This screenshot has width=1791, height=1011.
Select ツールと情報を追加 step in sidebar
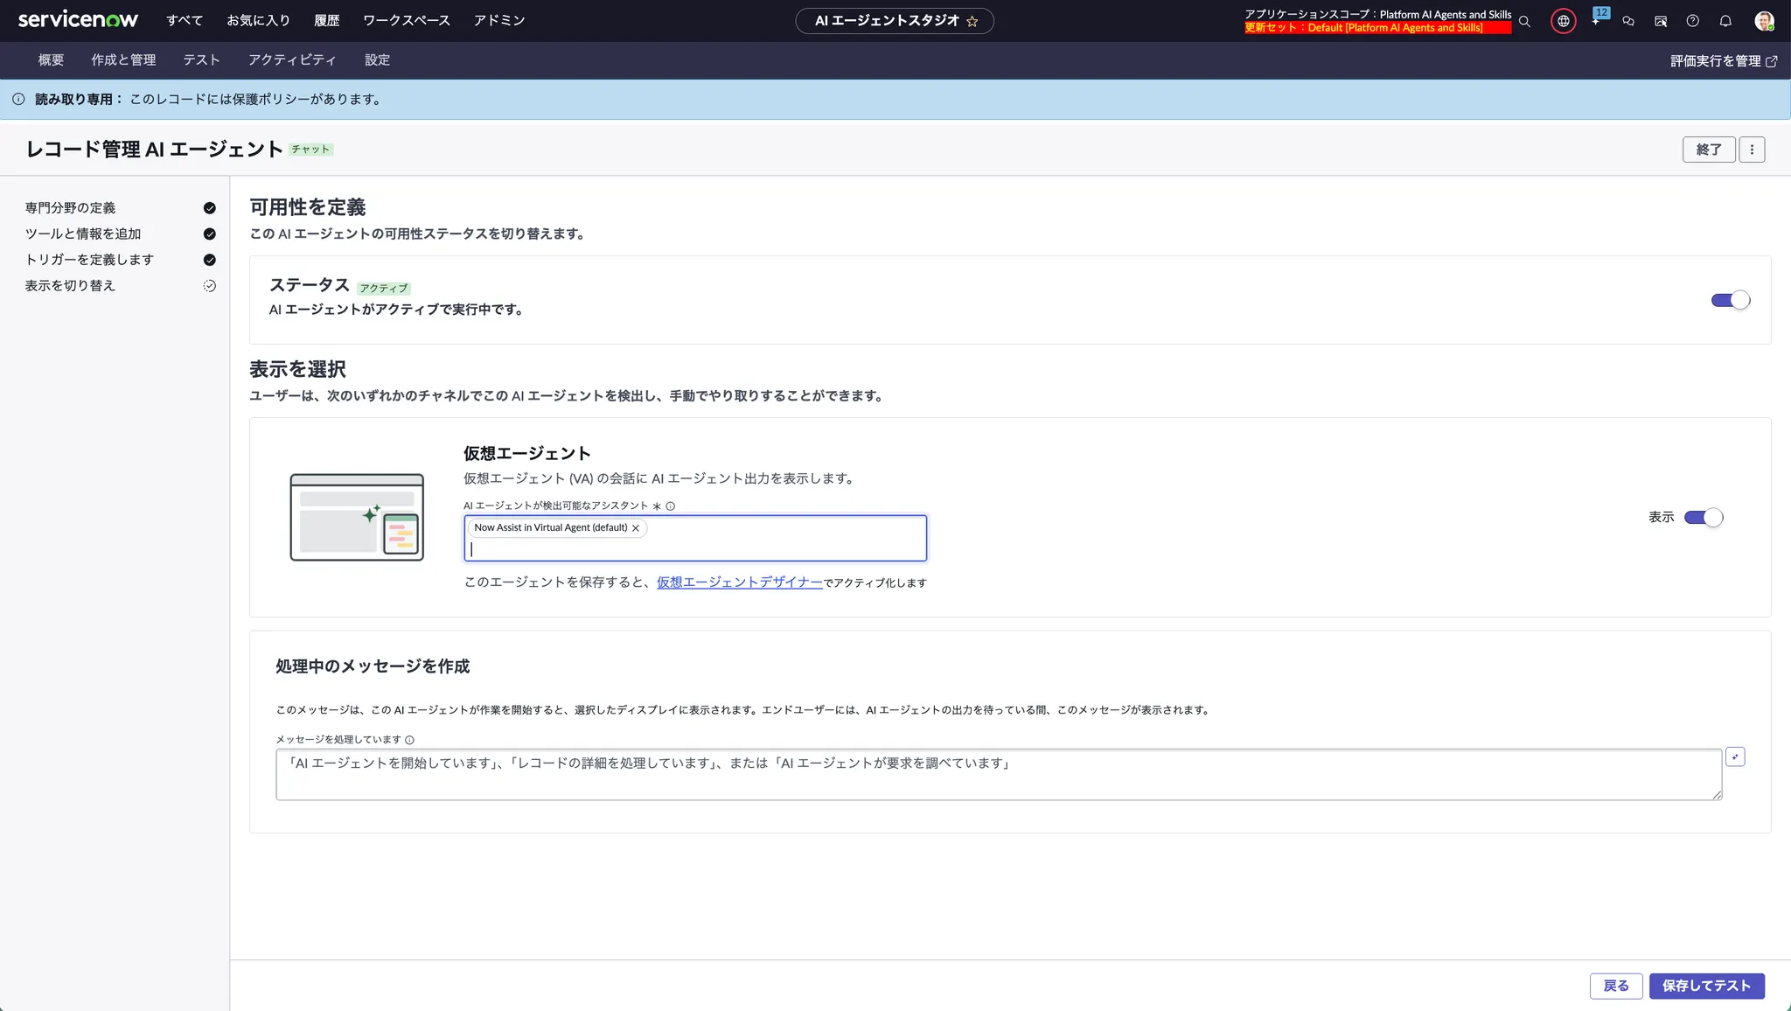pos(83,234)
